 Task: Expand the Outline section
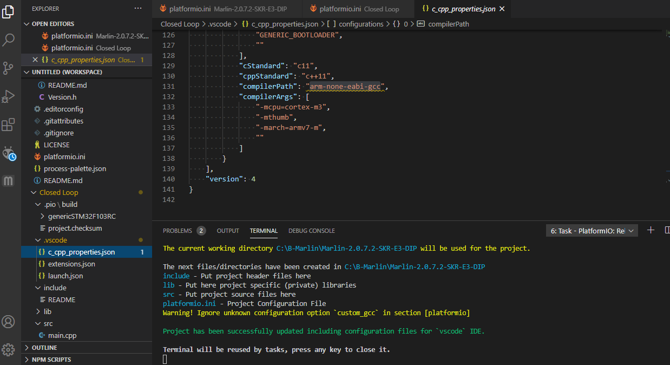click(87, 348)
